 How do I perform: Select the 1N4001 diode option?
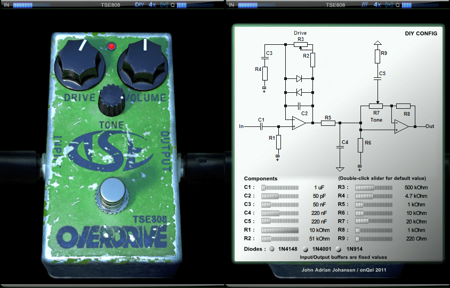306,249
